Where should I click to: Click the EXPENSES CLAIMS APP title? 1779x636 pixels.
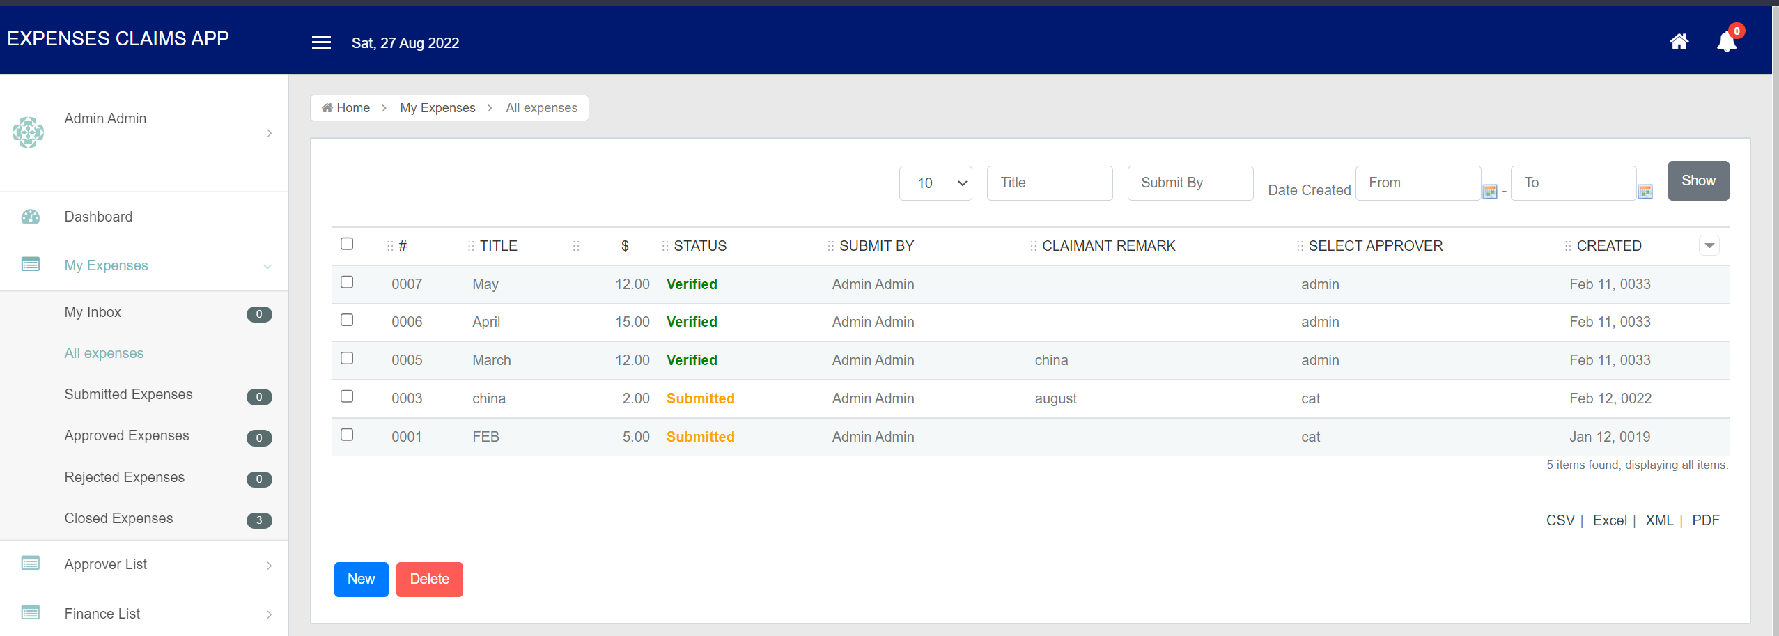tap(118, 38)
